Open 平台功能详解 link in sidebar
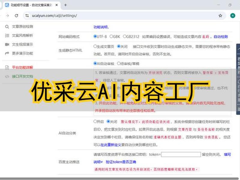This screenshot has width=240, height=180. [22, 67]
